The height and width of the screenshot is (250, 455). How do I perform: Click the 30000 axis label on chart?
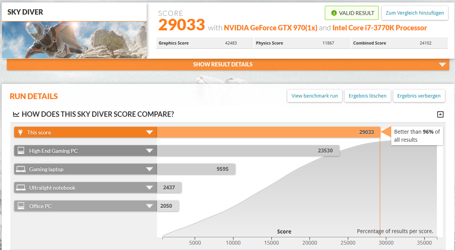386,243
